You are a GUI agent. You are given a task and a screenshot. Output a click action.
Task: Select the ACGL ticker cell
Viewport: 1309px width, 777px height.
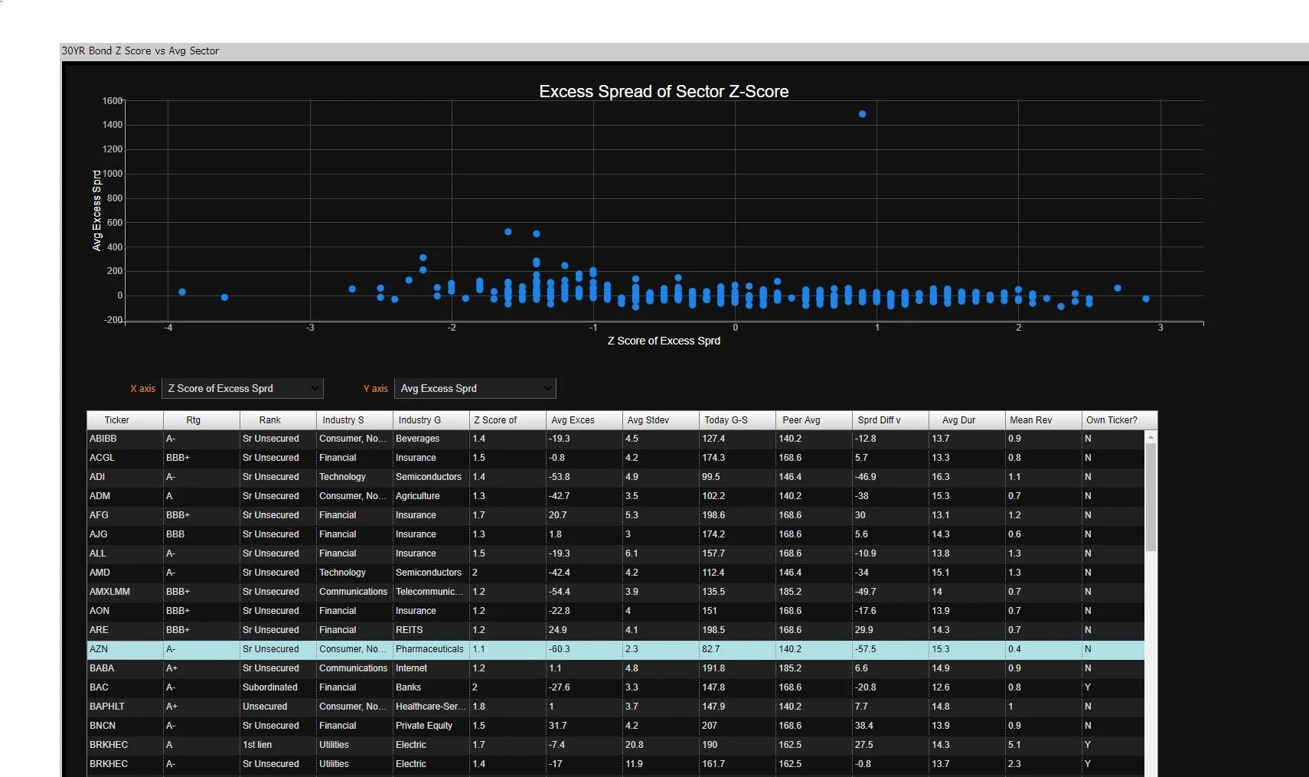point(125,458)
